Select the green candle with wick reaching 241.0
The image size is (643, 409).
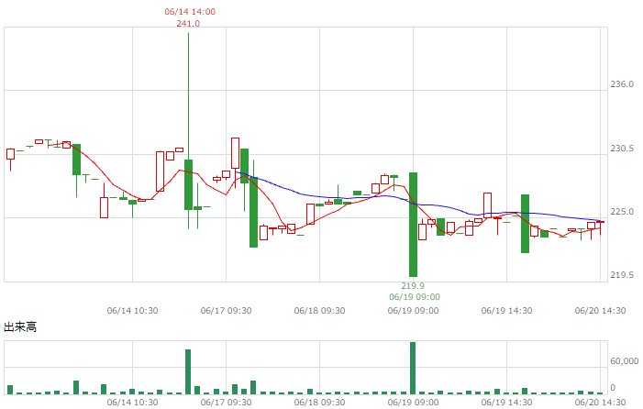[x=188, y=184]
